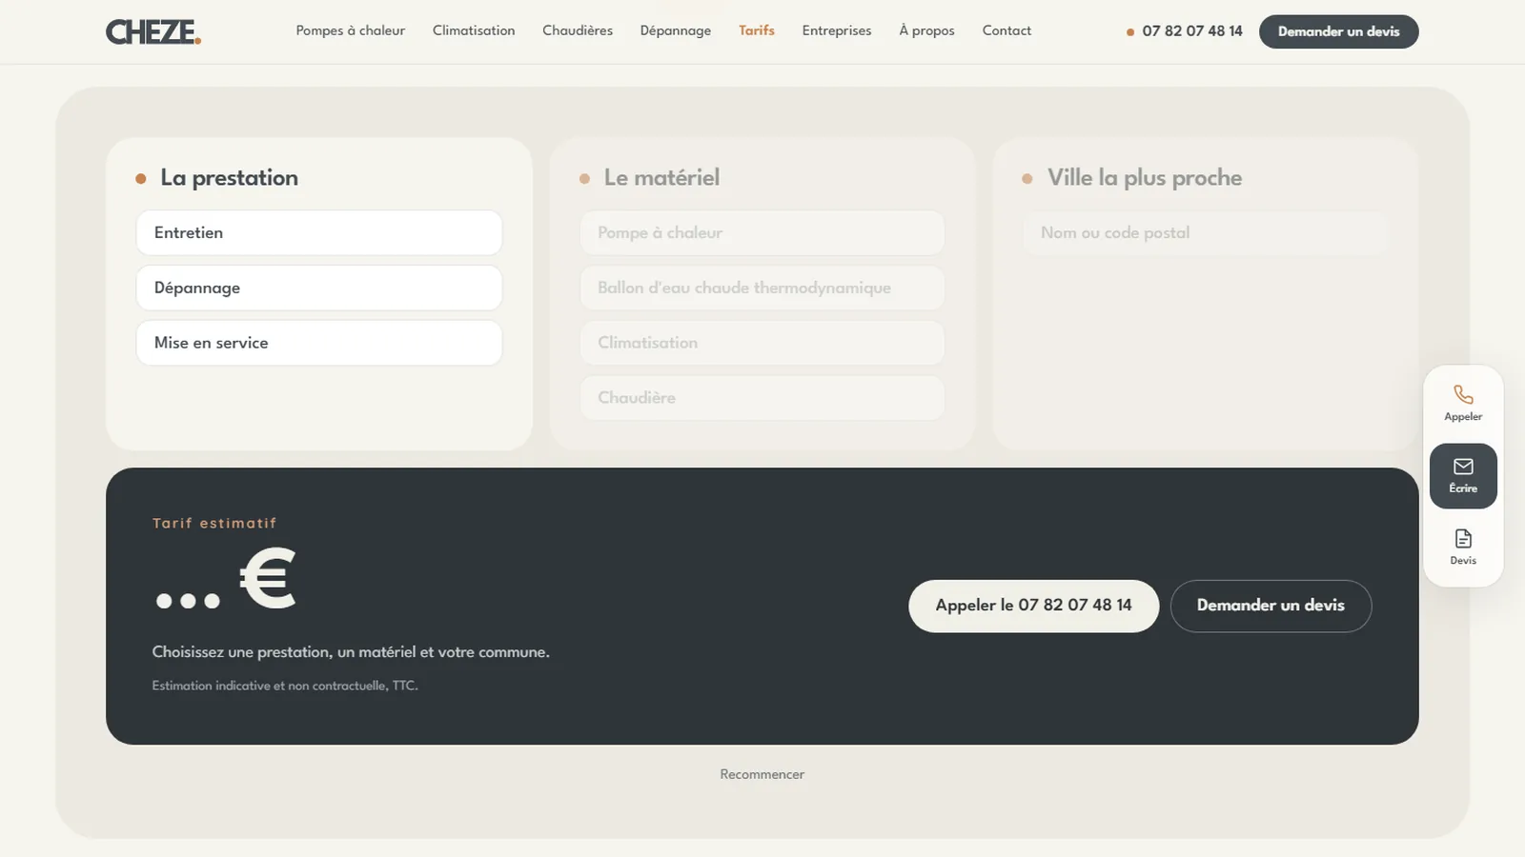
Task: Open the Climatisation nav item
Action: click(474, 30)
